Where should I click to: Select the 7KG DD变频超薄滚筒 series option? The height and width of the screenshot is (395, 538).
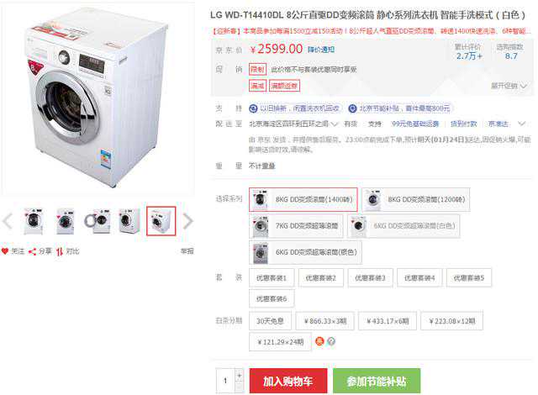(296, 225)
